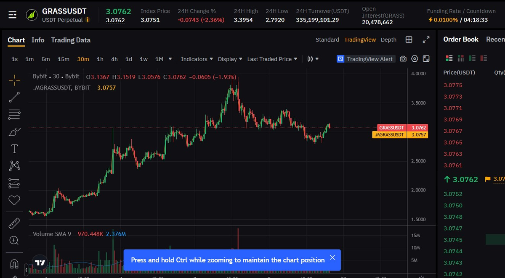Dismiss the Ctrl zooming tip banner

[332, 257]
